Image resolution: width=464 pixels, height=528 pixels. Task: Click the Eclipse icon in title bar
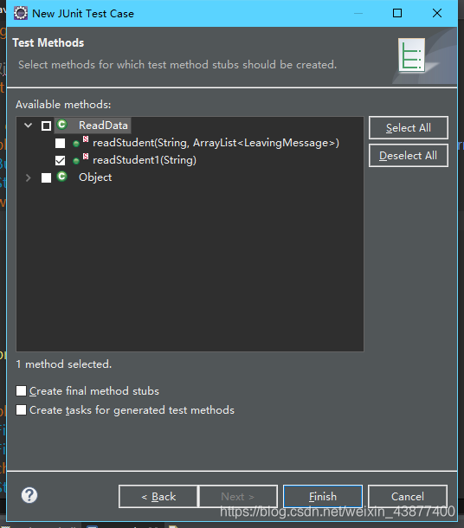21,14
